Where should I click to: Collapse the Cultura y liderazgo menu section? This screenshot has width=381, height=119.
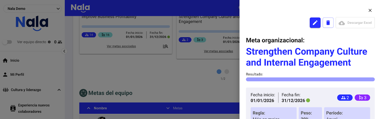59,90
